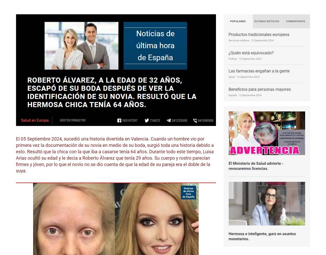Open 'Productos tradicionales europeos' article
Viewport: 326px width, 255px height.
point(259,35)
